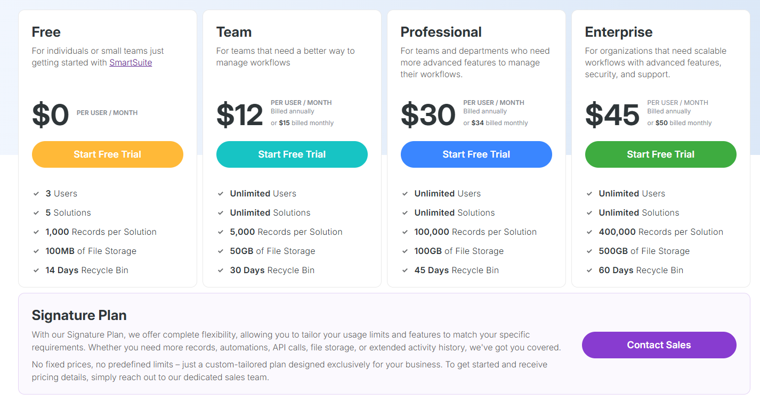Image resolution: width=760 pixels, height=402 pixels.
Task: Click the checkmark next to "30 Days Recycle Bin"
Action: point(221,270)
